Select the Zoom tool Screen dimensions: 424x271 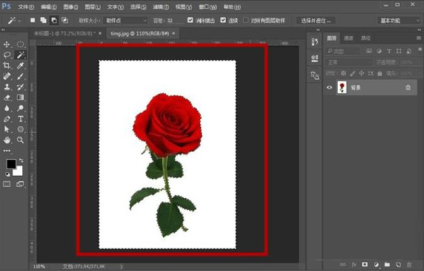20,140
